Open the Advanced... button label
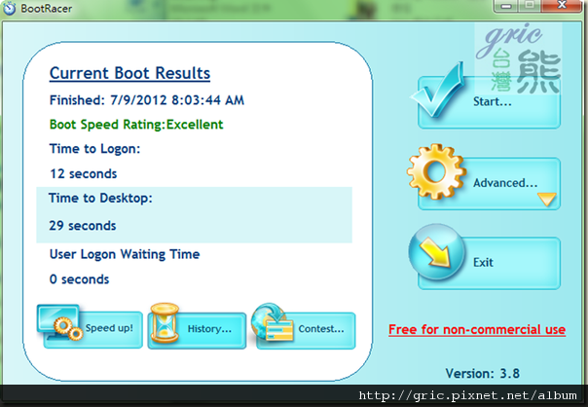The height and width of the screenshot is (407, 588). click(505, 183)
